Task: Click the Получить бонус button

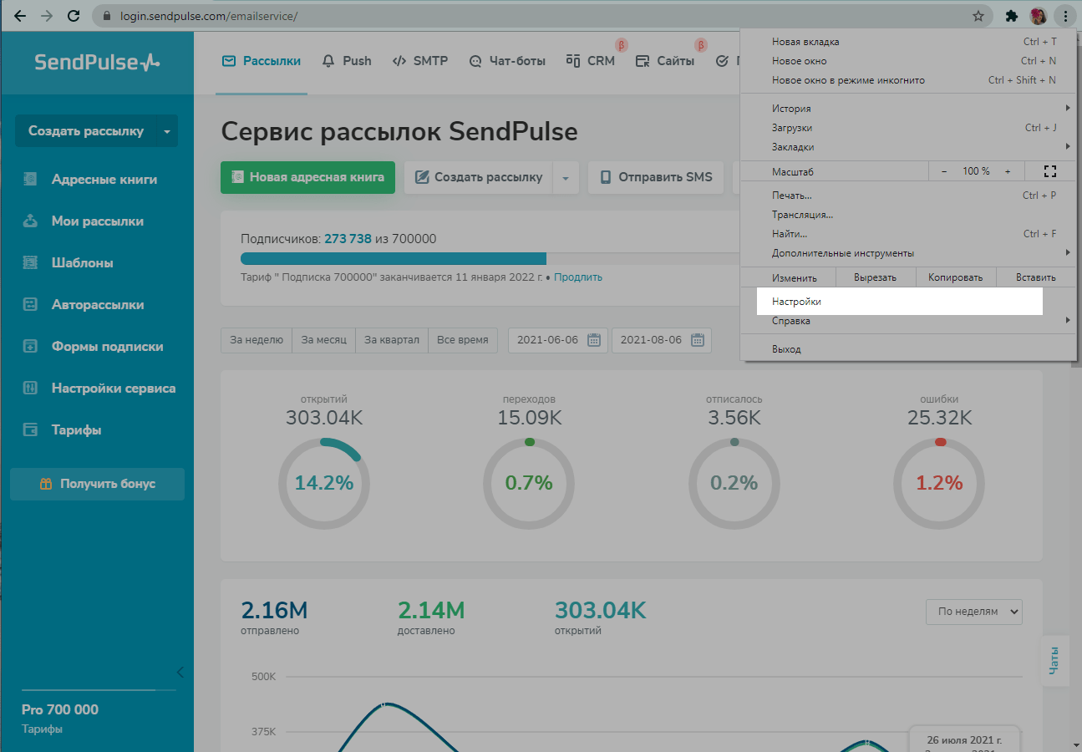Action: click(x=97, y=484)
